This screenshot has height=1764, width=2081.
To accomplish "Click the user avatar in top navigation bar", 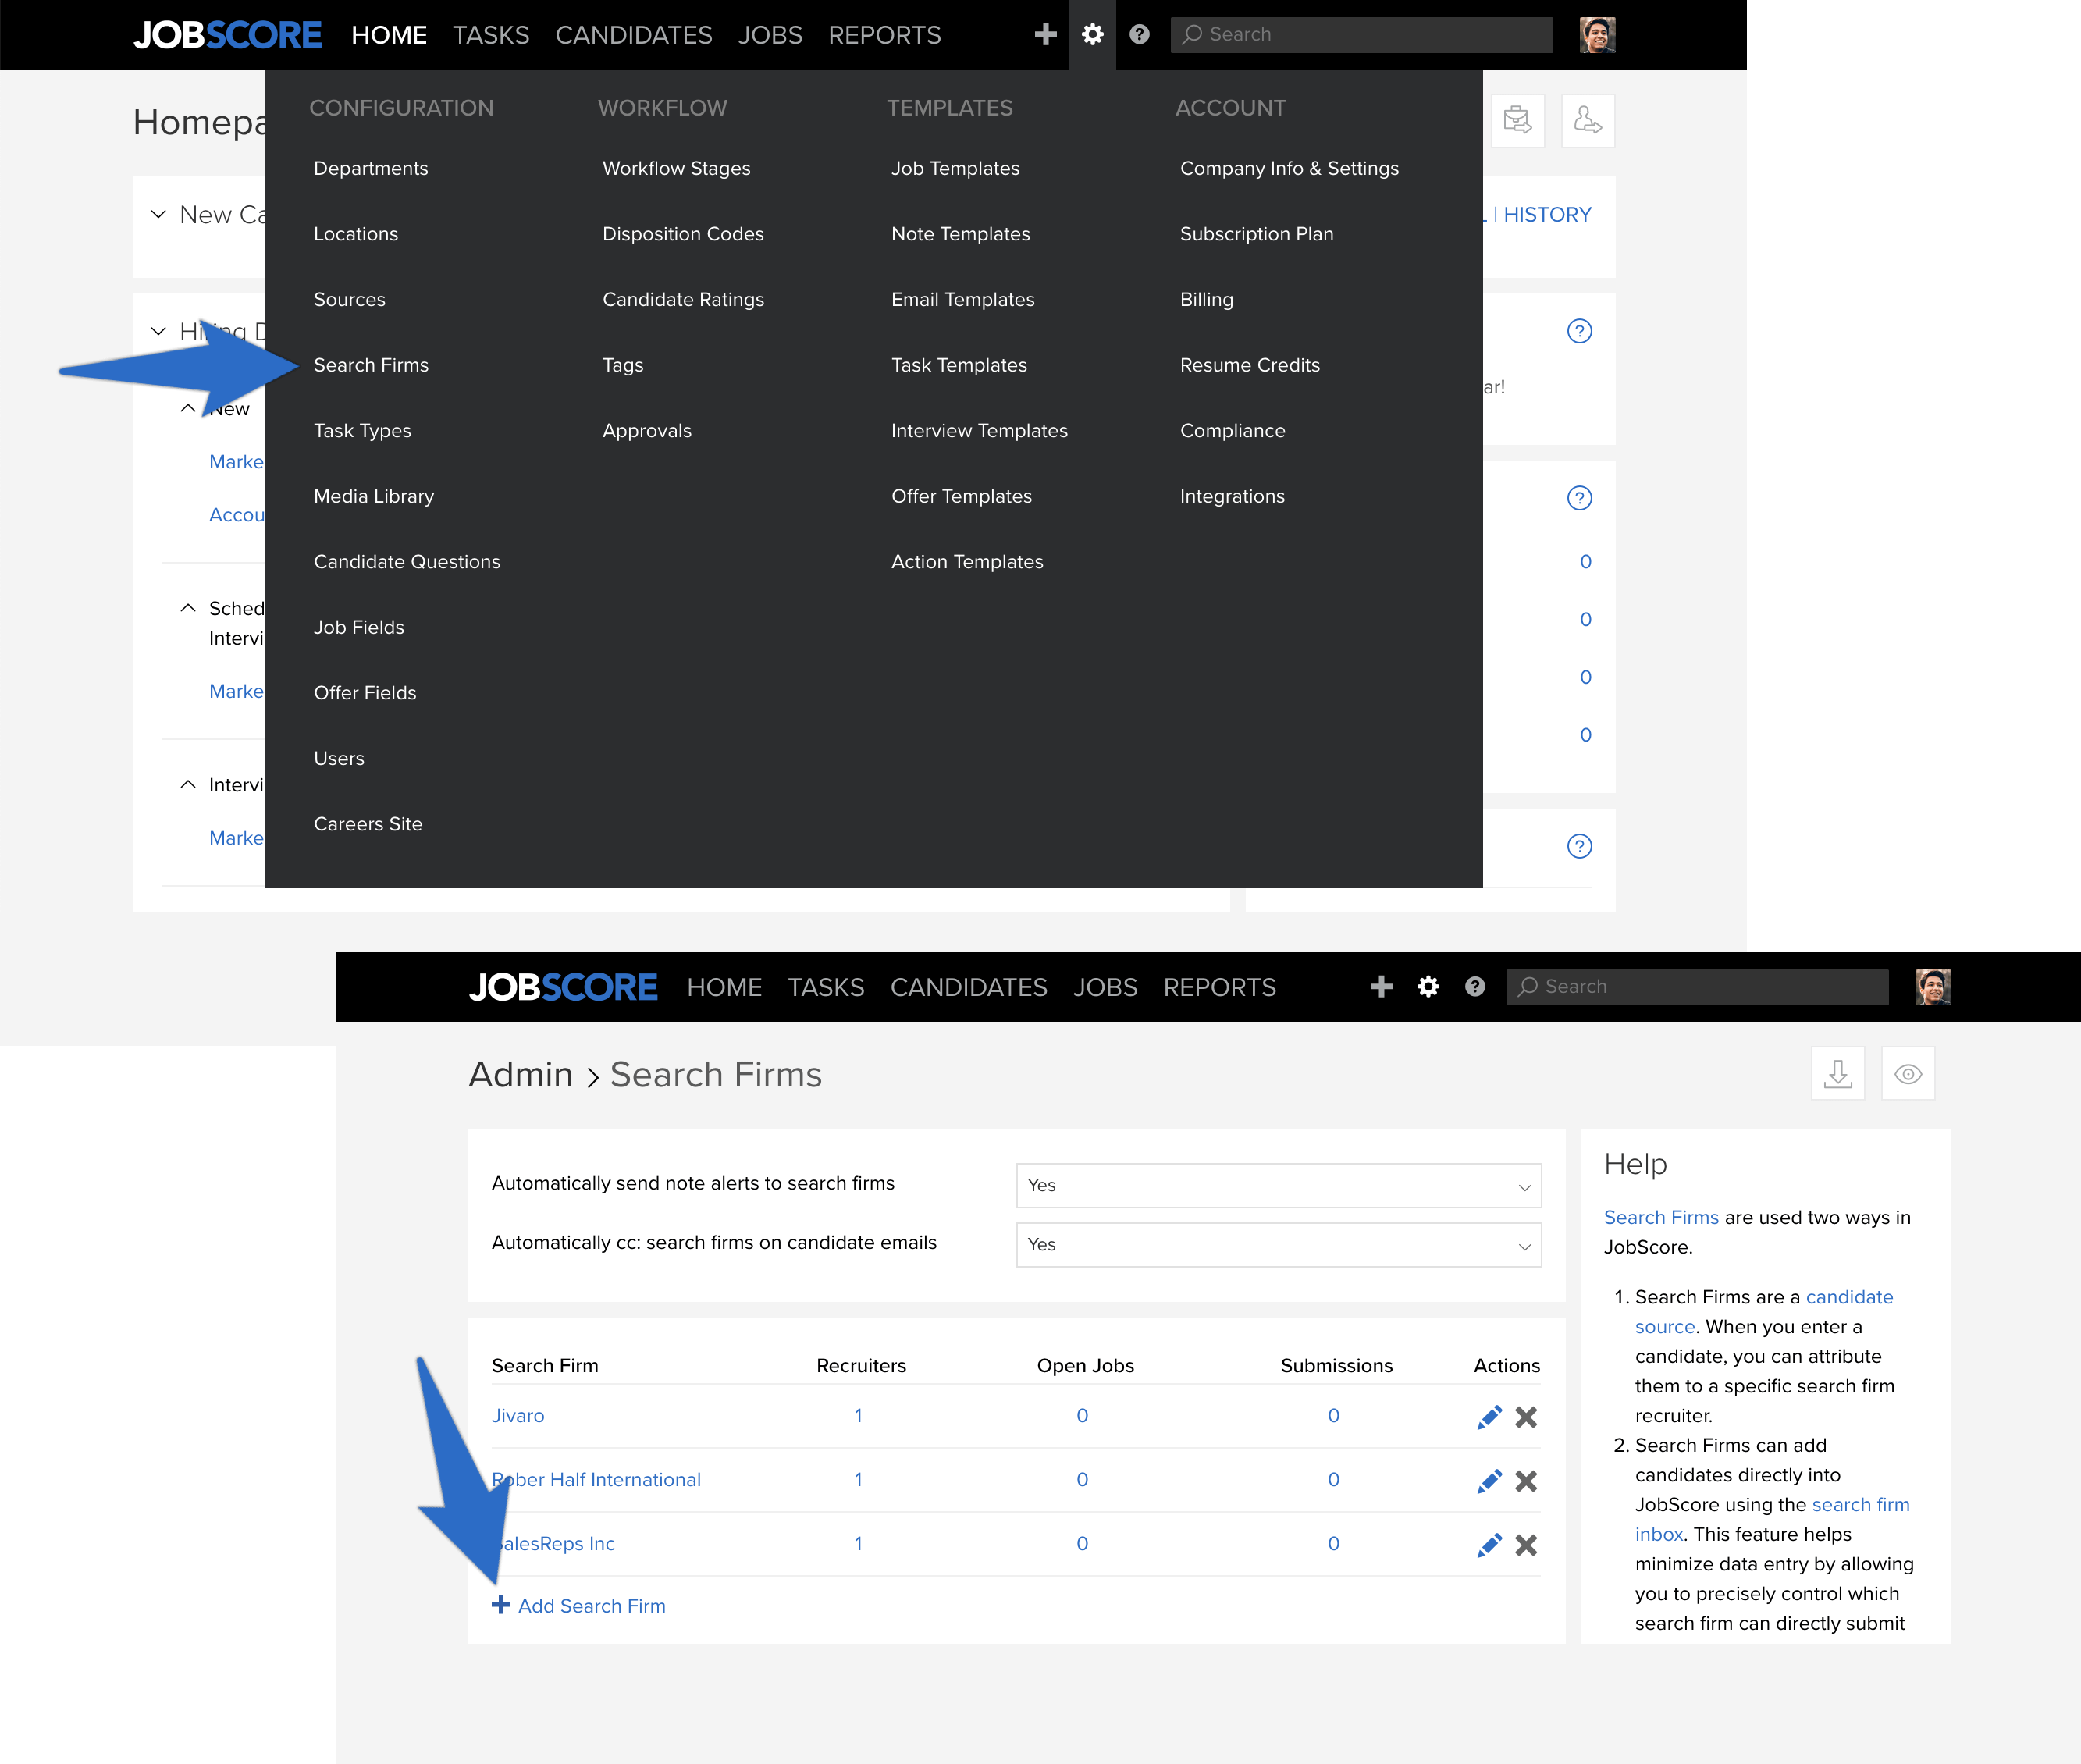I will point(1597,35).
